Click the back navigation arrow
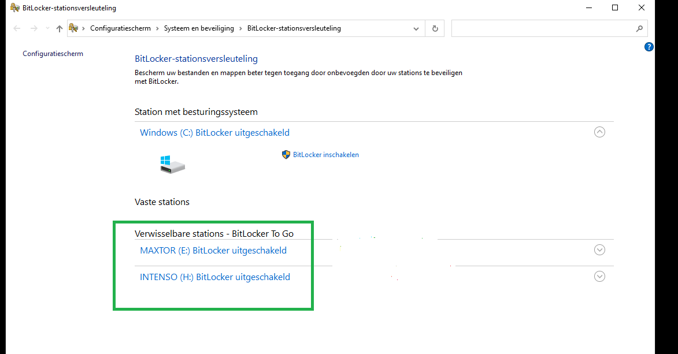Viewport: 678px width, 354px height. [x=17, y=28]
